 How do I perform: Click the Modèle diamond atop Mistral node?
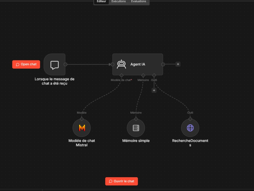click(82, 119)
